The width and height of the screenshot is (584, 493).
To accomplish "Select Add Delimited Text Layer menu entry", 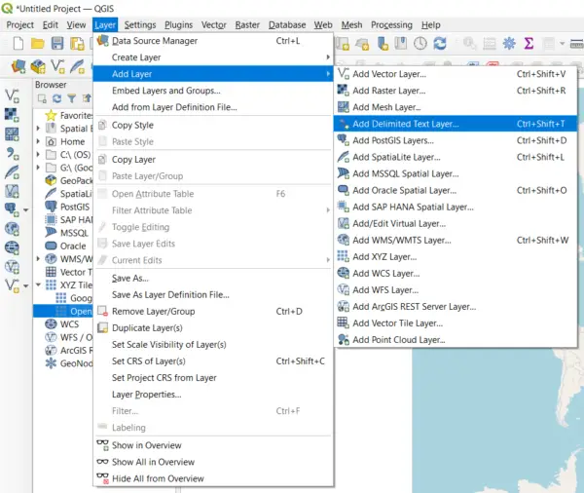I will click(x=405, y=124).
